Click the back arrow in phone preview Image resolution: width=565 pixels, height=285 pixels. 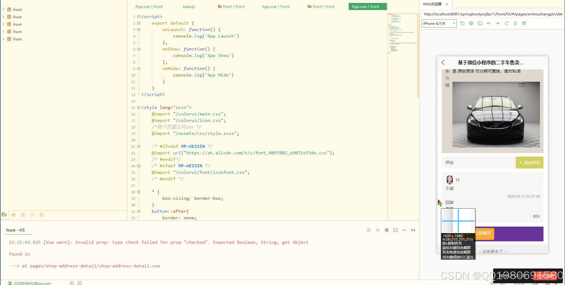click(x=443, y=63)
